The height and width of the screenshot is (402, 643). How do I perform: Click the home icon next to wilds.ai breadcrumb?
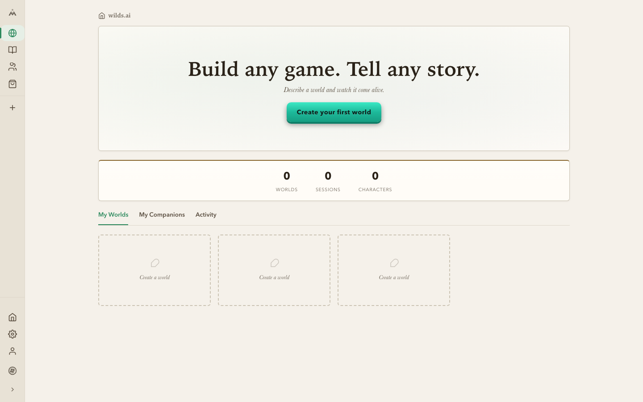click(x=101, y=15)
